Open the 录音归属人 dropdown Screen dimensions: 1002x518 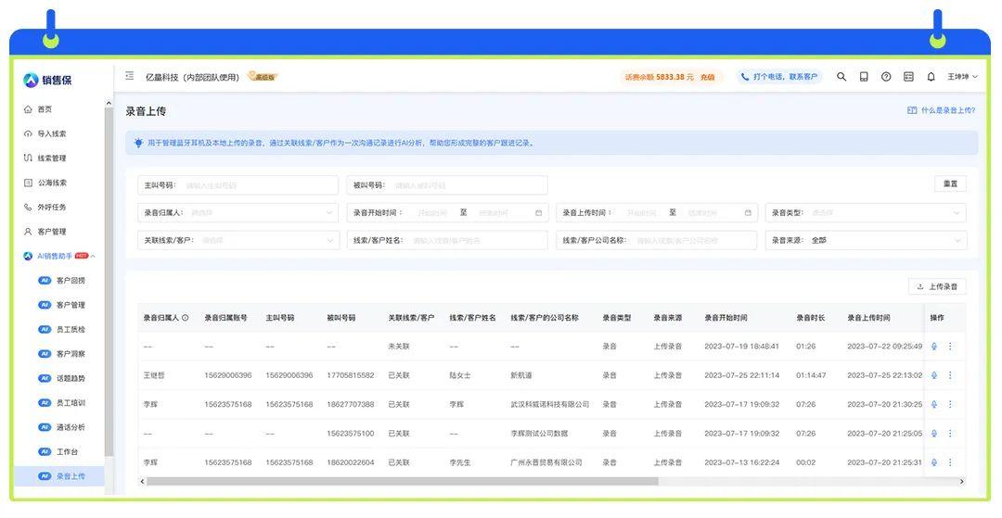tap(238, 212)
